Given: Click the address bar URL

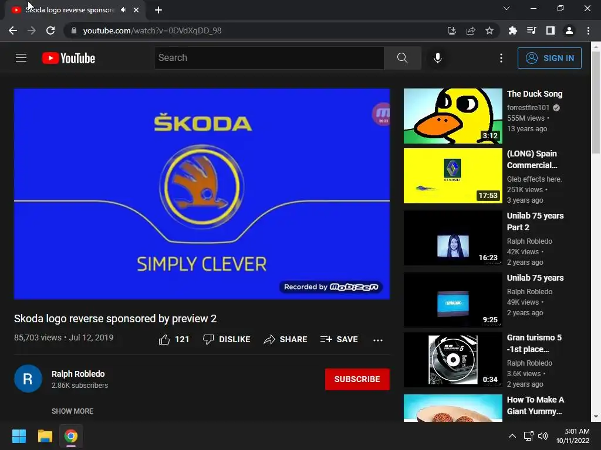Looking at the screenshot, I should (152, 30).
